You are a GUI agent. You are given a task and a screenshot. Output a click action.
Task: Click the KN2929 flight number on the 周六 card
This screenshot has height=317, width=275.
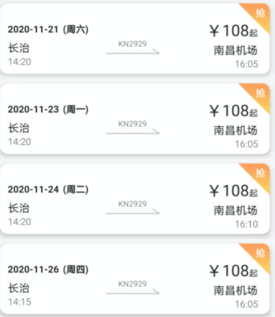132,44
